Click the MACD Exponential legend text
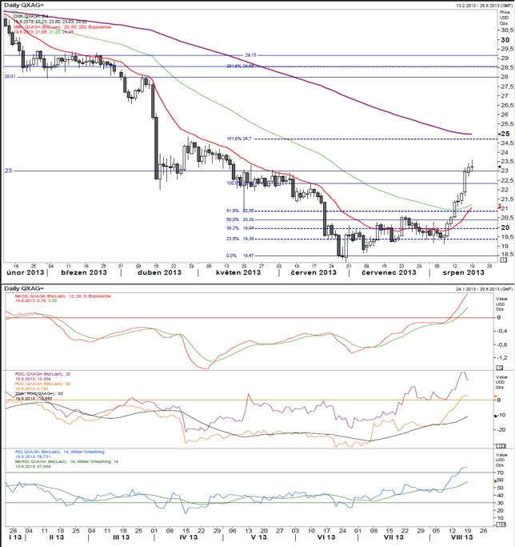 click(63, 296)
